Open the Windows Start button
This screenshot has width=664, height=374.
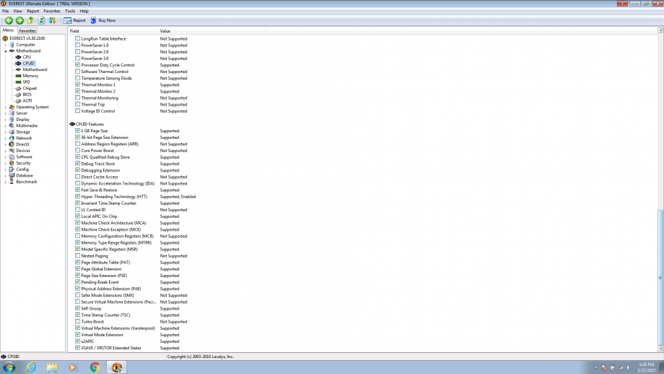[x=9, y=367]
